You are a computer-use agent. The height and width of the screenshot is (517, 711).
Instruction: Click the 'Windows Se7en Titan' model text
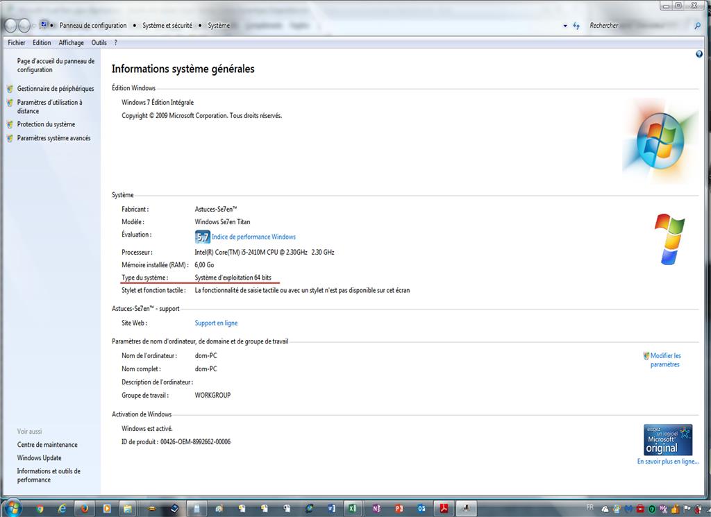click(222, 221)
